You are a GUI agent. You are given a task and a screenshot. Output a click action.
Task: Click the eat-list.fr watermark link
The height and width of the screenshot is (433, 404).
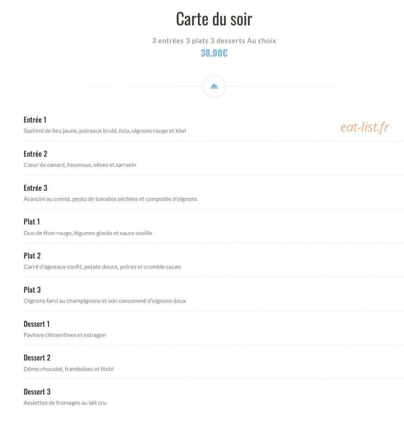364,127
